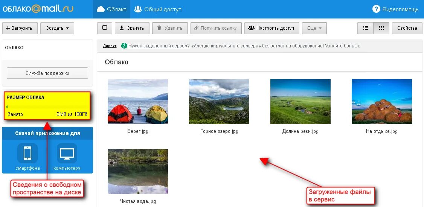Click the Берег.jpg file name
This screenshot has width=424, height=207.
click(138, 132)
